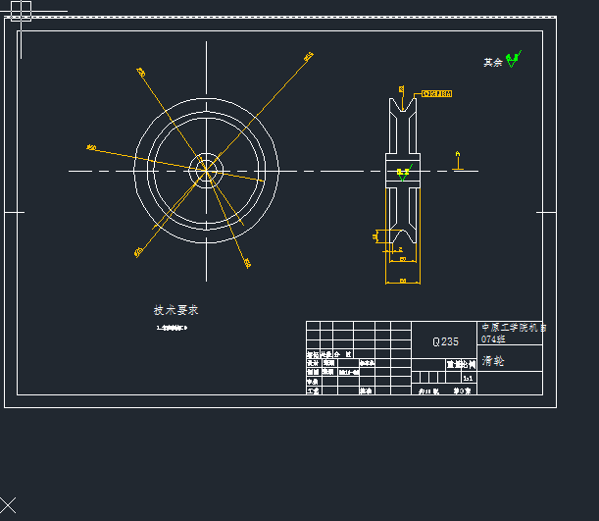
Task: Click the yellow tolerance frame above the groove
Action: (x=437, y=93)
